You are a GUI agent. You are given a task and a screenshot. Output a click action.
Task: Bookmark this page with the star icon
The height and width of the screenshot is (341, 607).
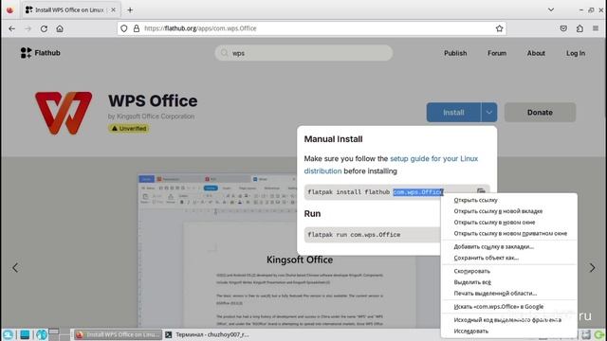[499, 28]
